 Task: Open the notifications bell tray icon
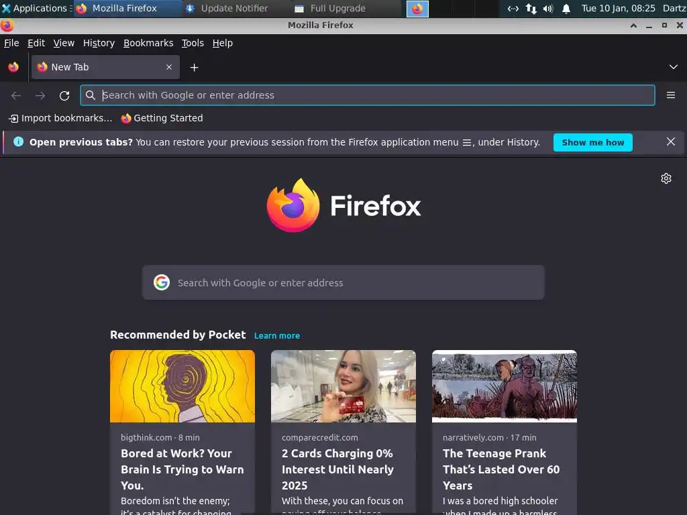[566, 8]
